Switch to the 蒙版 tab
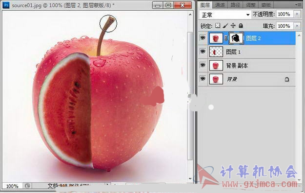305x193 pixels. pos(266,5)
